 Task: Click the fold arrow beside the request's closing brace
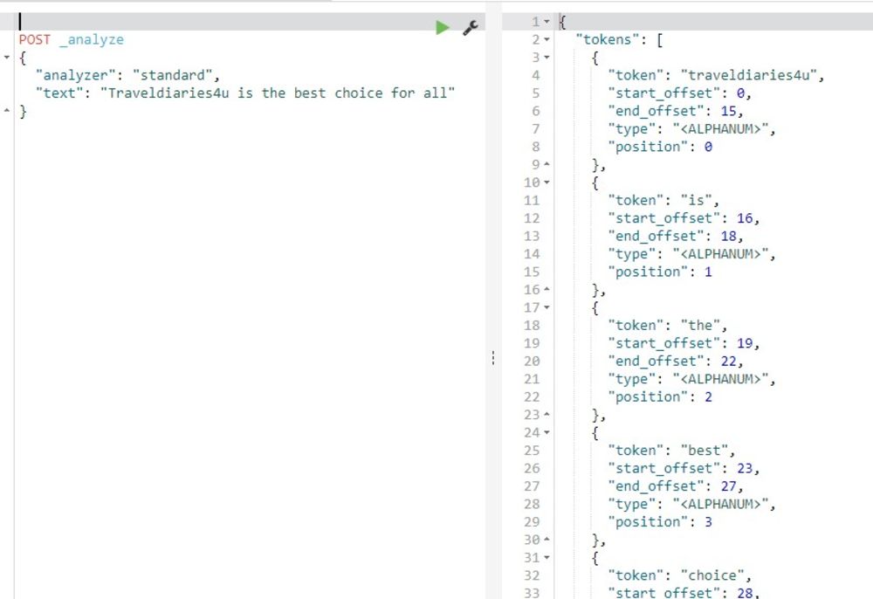[x=7, y=111]
